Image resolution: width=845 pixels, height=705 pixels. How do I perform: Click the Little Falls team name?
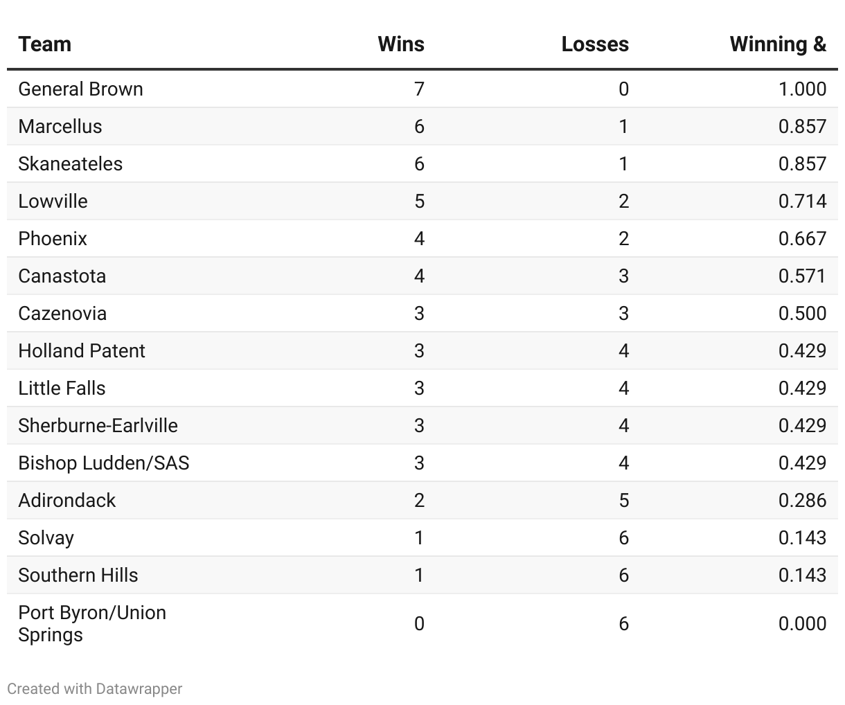62,388
